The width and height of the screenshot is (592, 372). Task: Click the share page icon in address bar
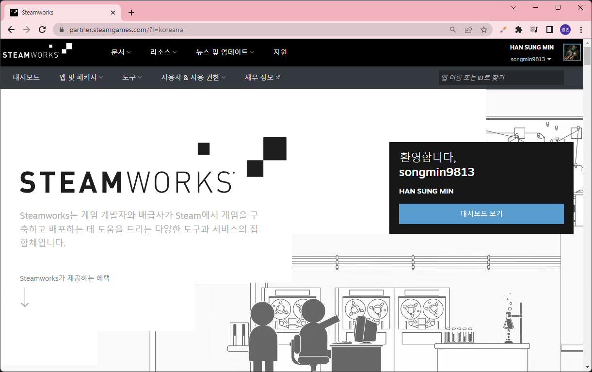point(468,30)
